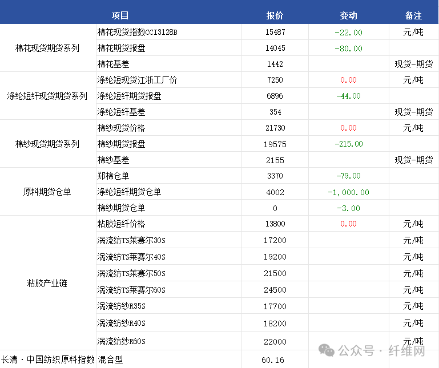Click the 棉纱期货报盘 row label
This screenshot has height=368, width=439.
pyautogui.click(x=122, y=144)
